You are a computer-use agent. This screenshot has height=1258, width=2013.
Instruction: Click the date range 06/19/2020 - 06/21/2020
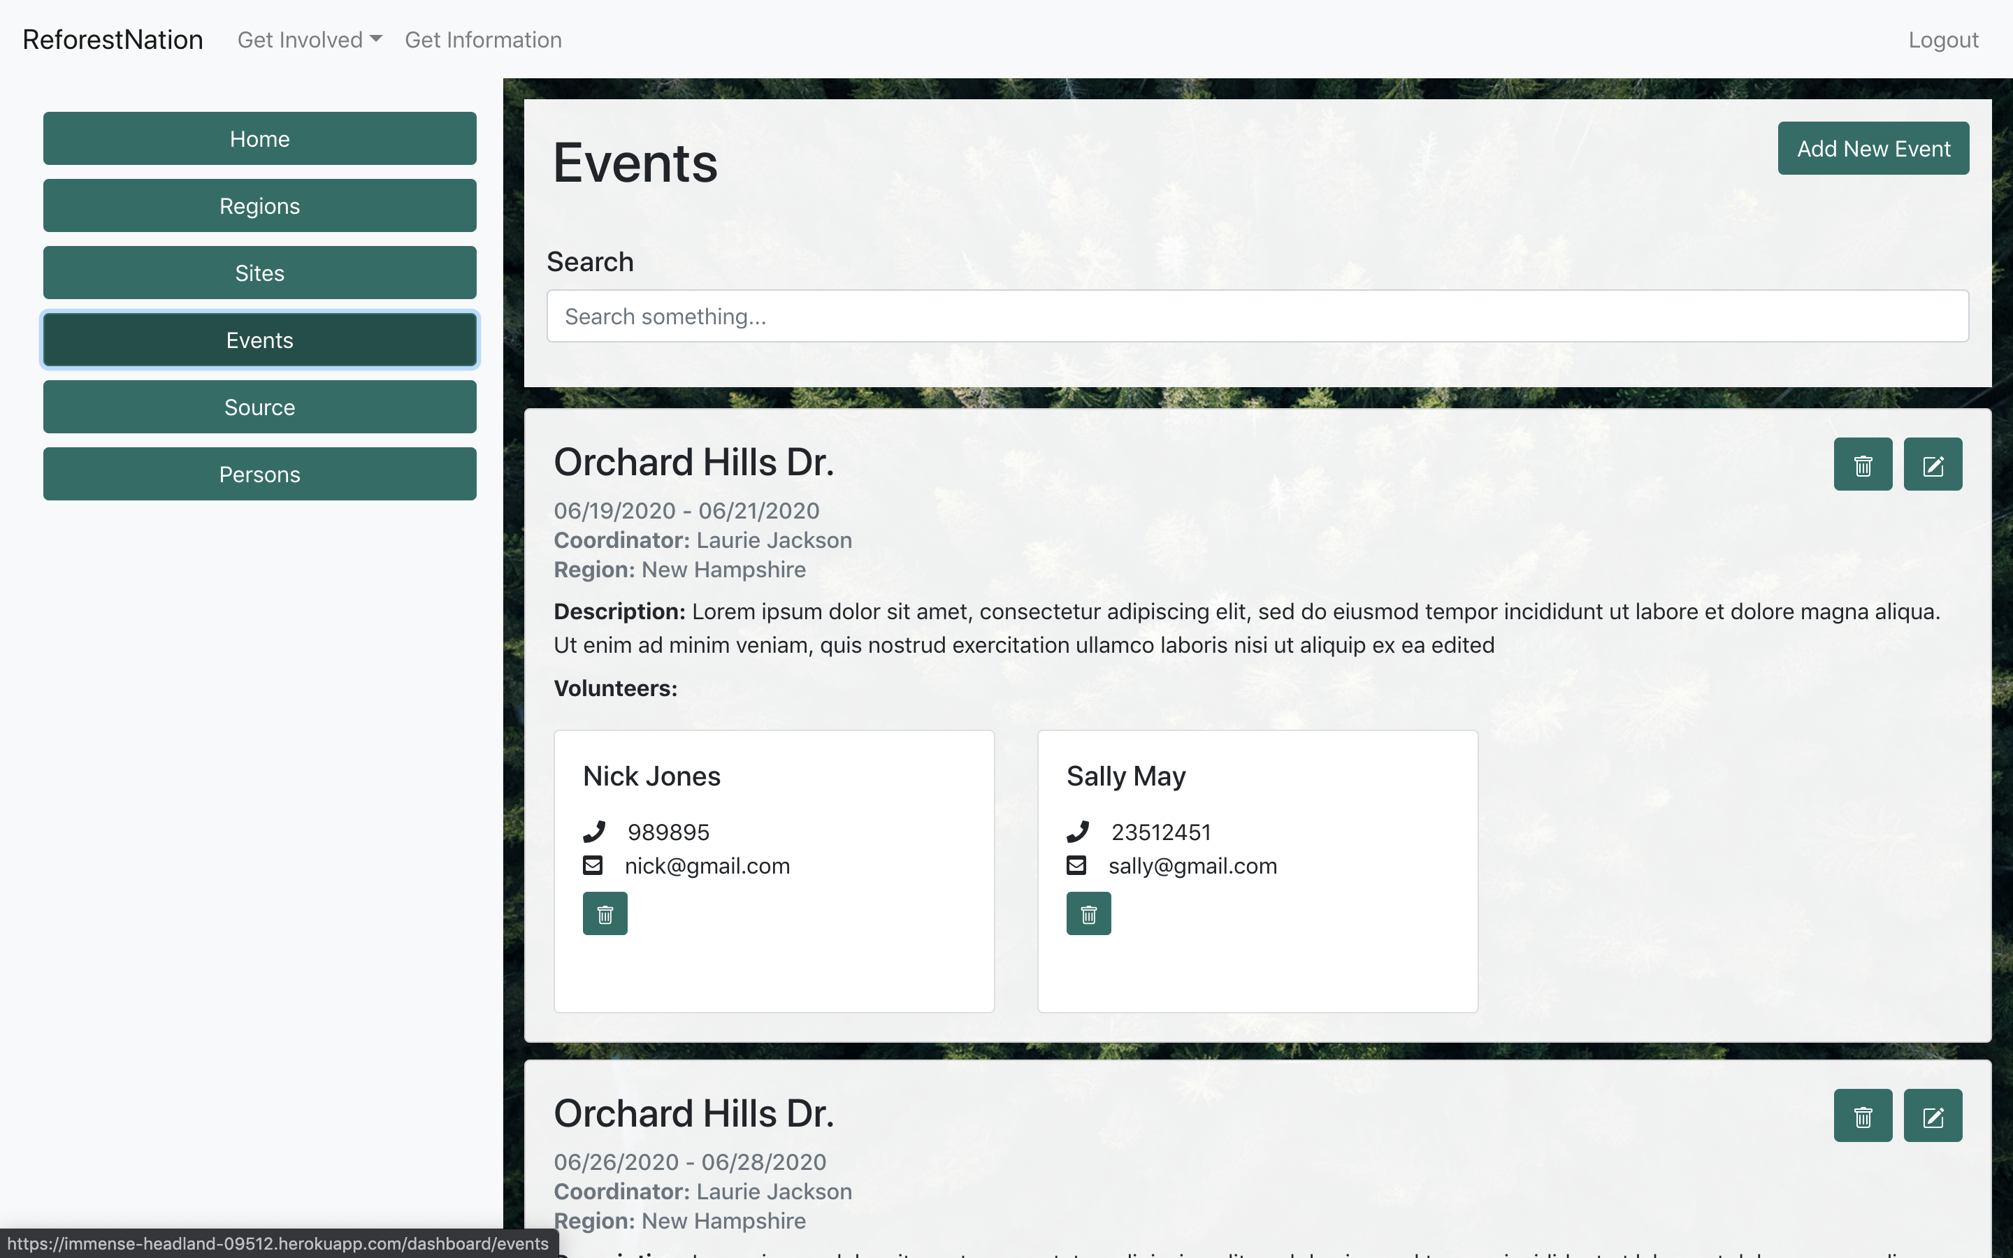pyautogui.click(x=686, y=510)
